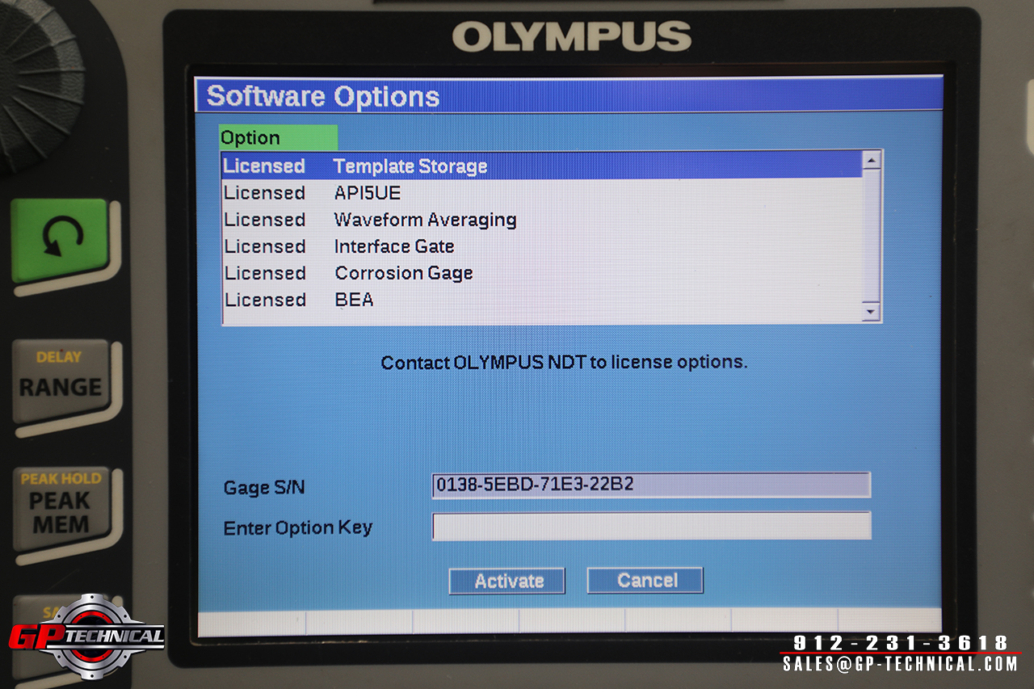Click the list scroll up arrow

click(x=871, y=161)
